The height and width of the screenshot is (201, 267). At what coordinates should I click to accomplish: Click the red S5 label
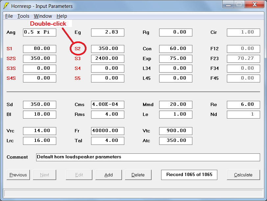[78, 78]
